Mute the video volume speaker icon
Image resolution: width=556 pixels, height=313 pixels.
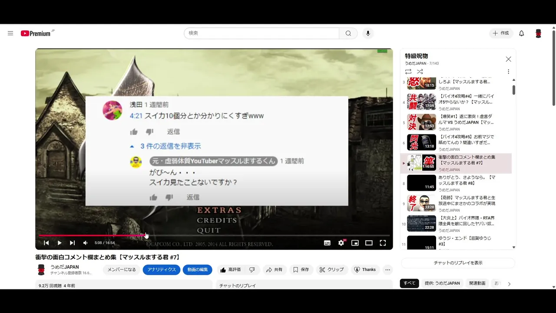click(86, 243)
